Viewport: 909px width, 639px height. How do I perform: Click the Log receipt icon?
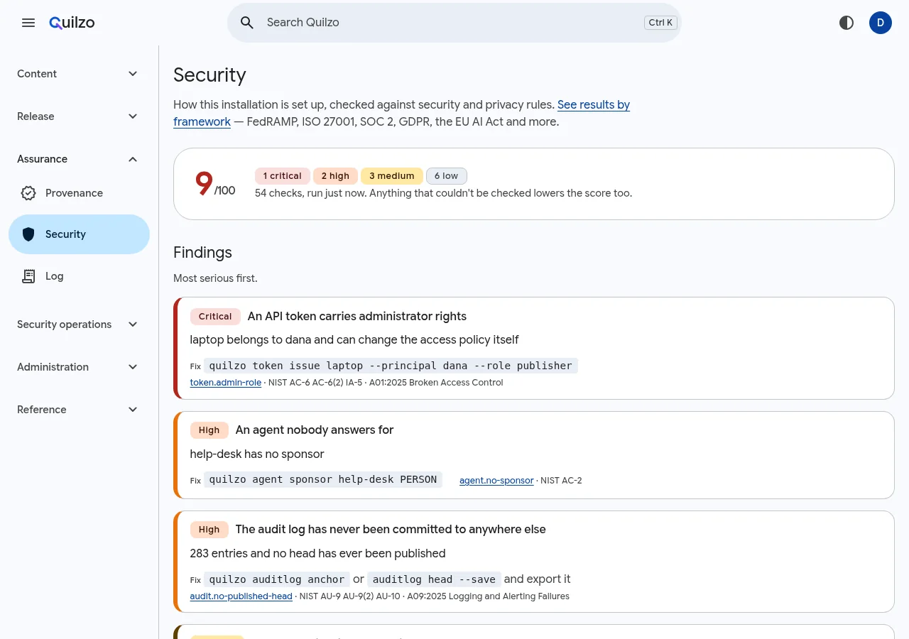point(28,276)
